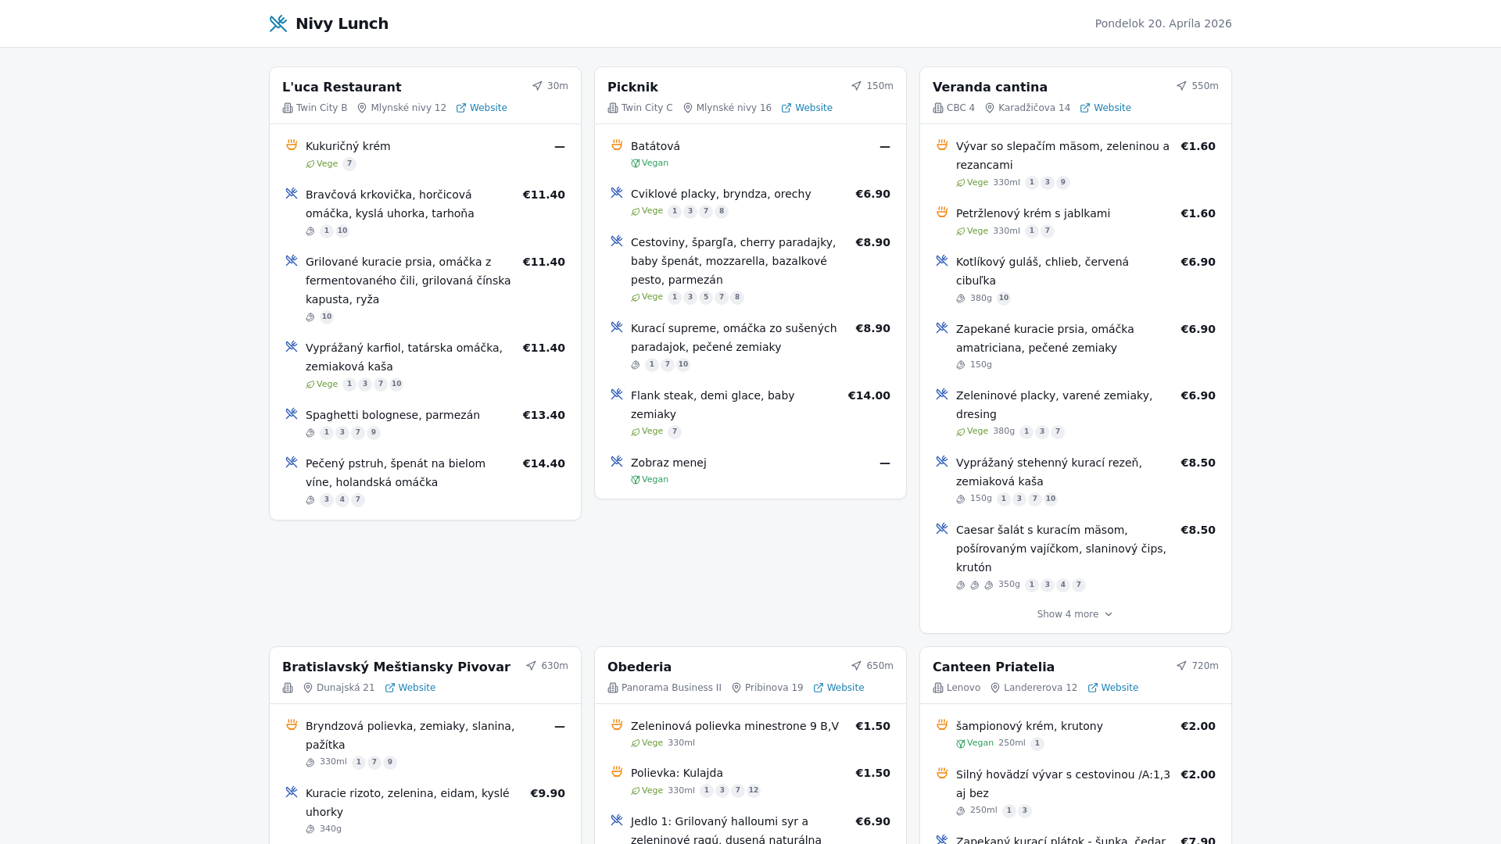Click the Polievka: Kulajda item
This screenshot has width=1501, height=844.
[x=677, y=773]
